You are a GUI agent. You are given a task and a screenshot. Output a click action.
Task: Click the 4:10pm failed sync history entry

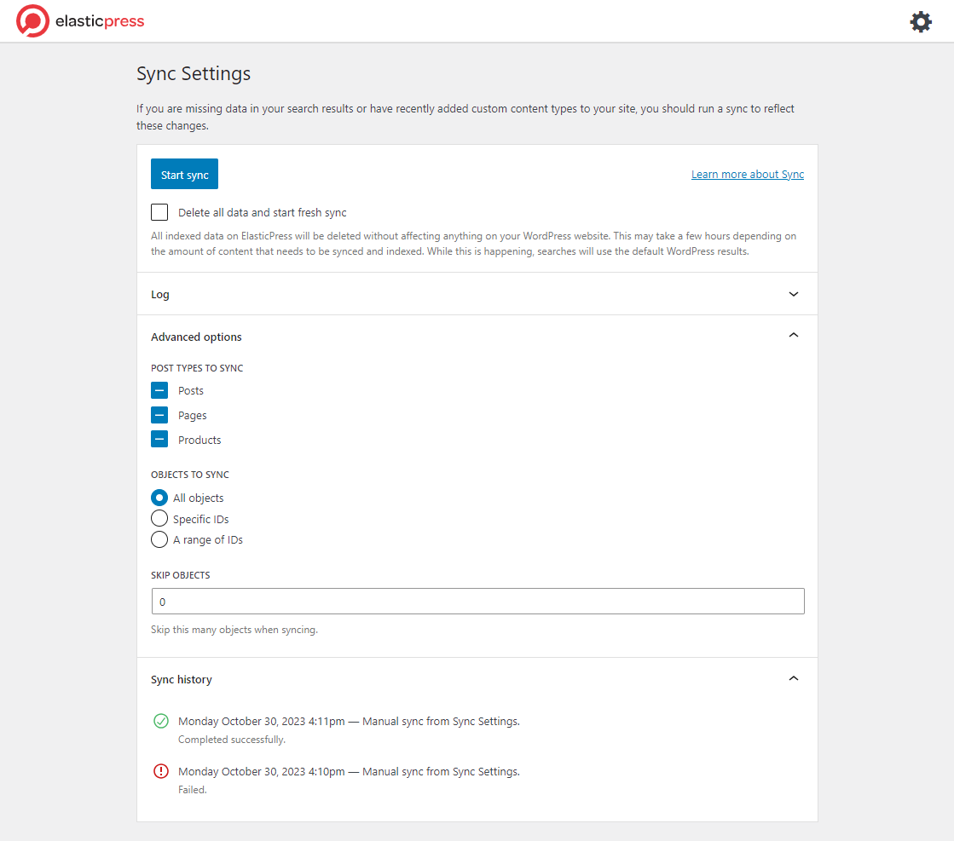click(349, 772)
